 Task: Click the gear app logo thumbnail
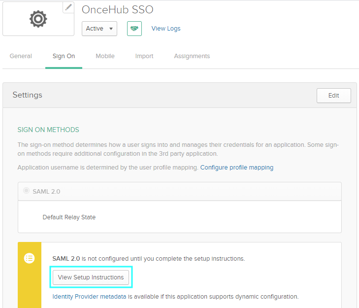coord(38,19)
